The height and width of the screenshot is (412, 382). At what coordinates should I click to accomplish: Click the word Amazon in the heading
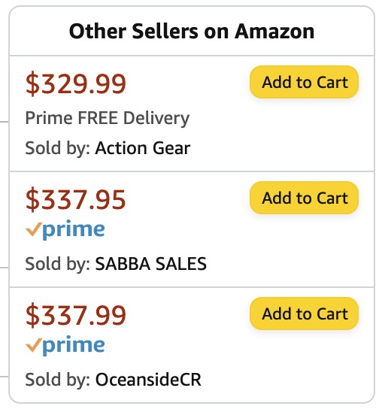click(274, 32)
